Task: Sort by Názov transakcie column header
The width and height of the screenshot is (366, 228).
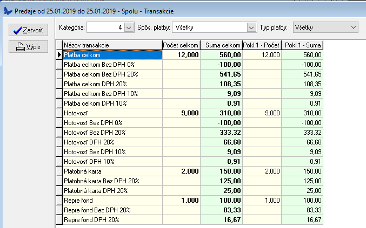Action: click(x=112, y=45)
